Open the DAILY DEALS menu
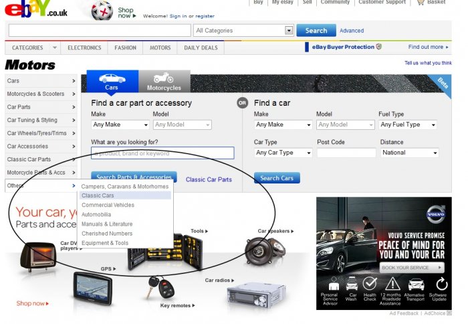The height and width of the screenshot is (324, 468). 201,48
